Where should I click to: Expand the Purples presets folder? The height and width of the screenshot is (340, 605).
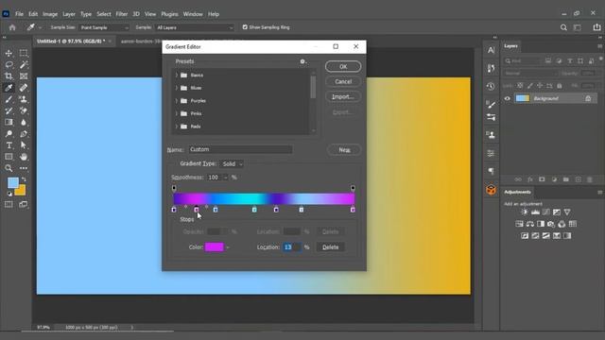[x=177, y=101]
